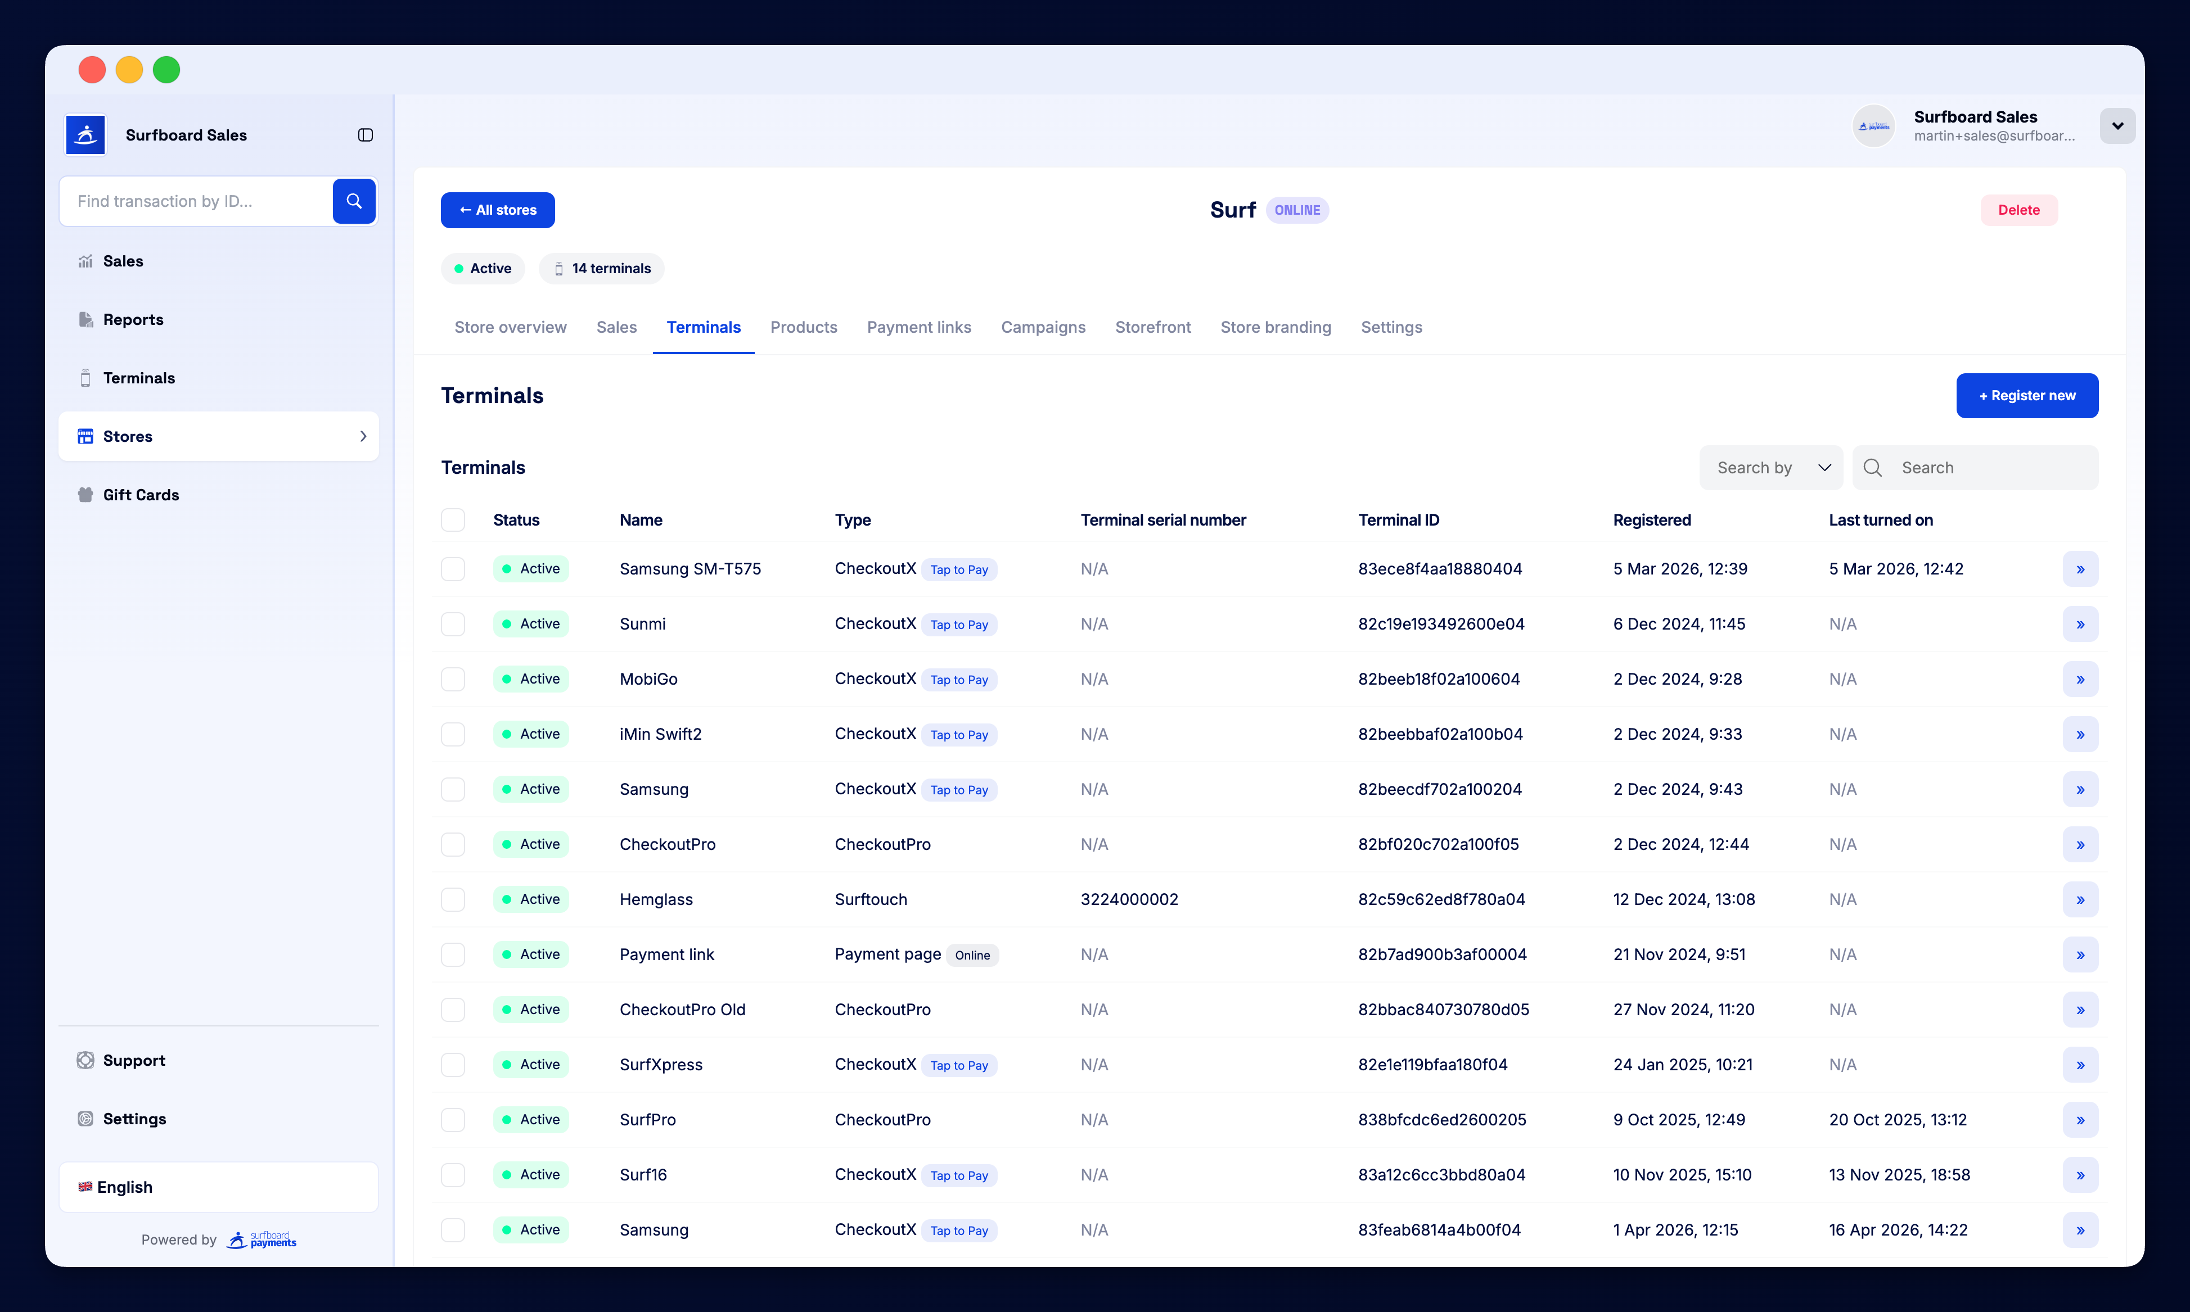Click the Register new button
The image size is (2190, 1312).
pyautogui.click(x=2027, y=395)
